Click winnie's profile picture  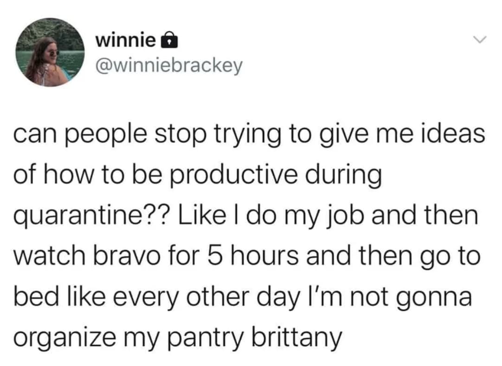(50, 52)
